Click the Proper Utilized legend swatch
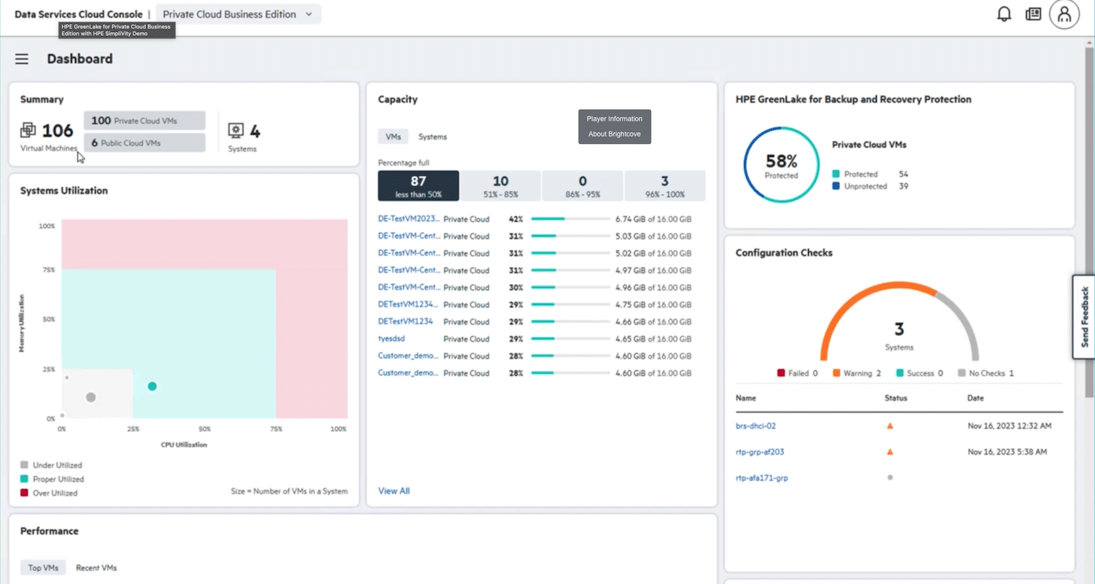Image resolution: width=1095 pixels, height=584 pixels. [x=24, y=479]
